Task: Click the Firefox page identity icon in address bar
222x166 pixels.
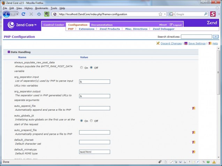Action: (55, 14)
